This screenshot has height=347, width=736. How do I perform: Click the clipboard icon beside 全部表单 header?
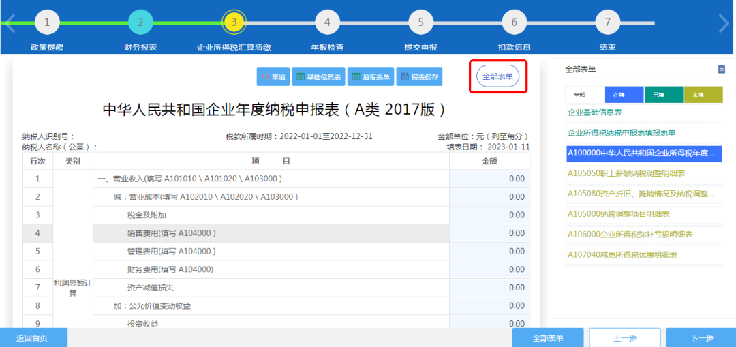pos(722,69)
